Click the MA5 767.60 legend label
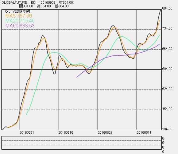The image size is (178, 154). click(x=19, y=16)
